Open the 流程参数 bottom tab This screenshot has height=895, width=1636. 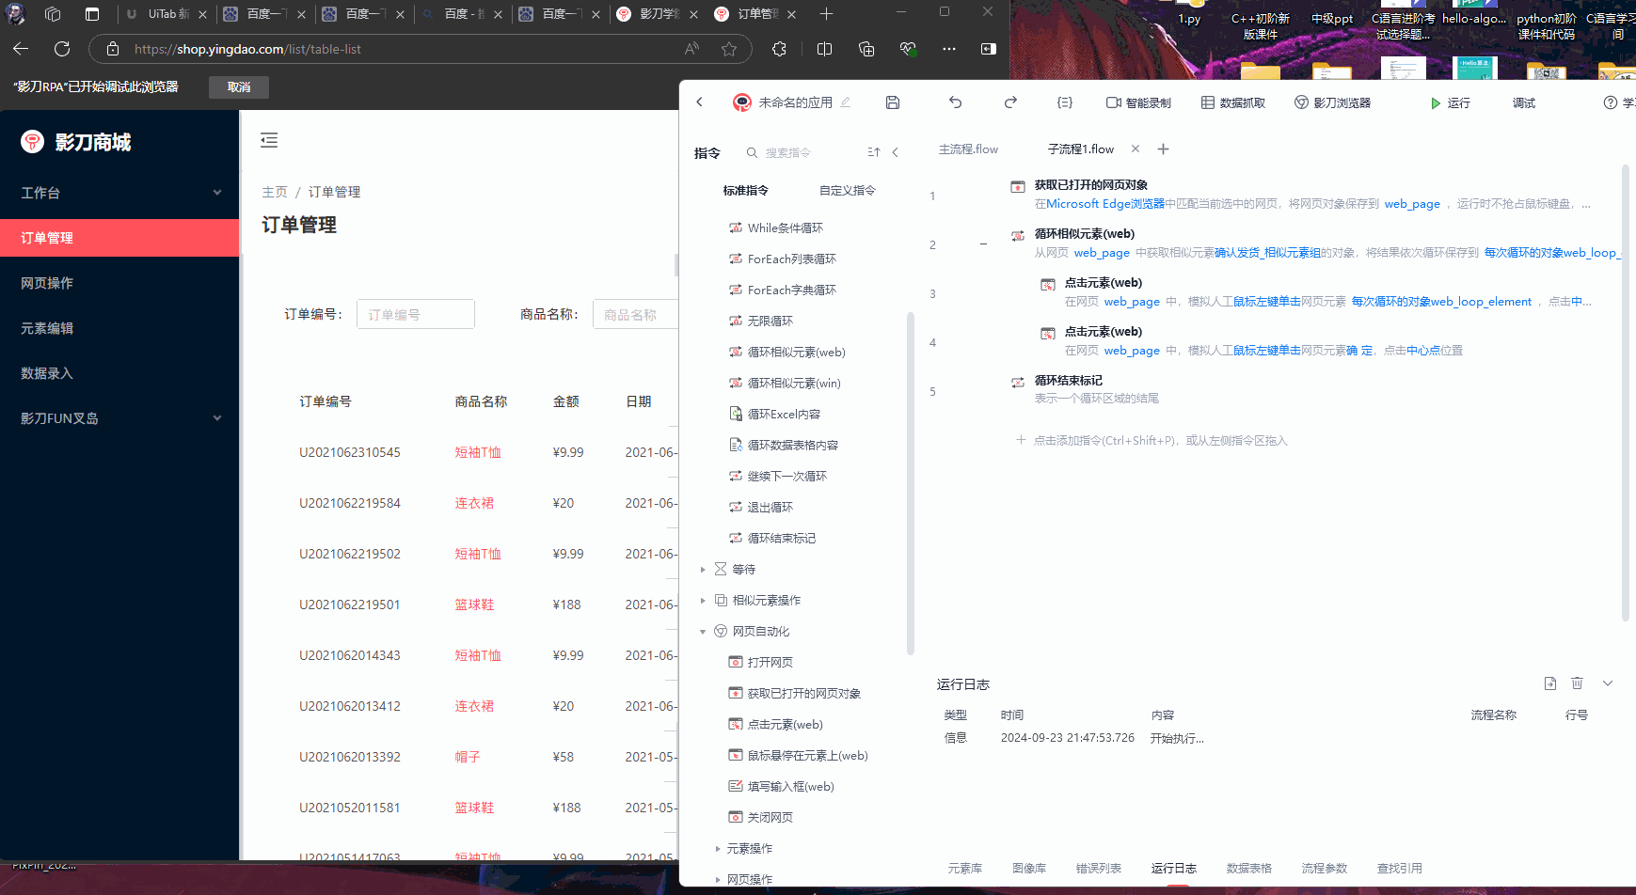pos(1325,868)
